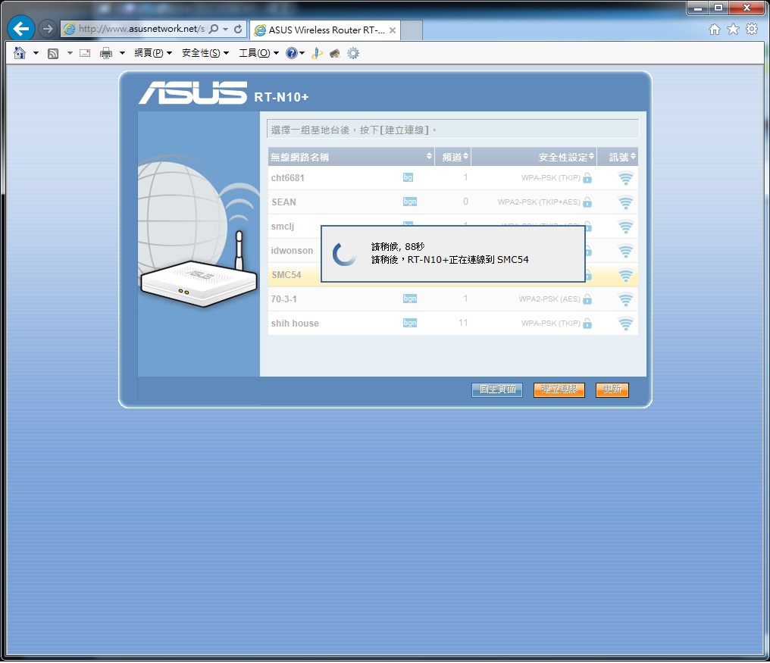Click the browser Back arrow button
This screenshot has height=663, width=770.
(x=20, y=29)
